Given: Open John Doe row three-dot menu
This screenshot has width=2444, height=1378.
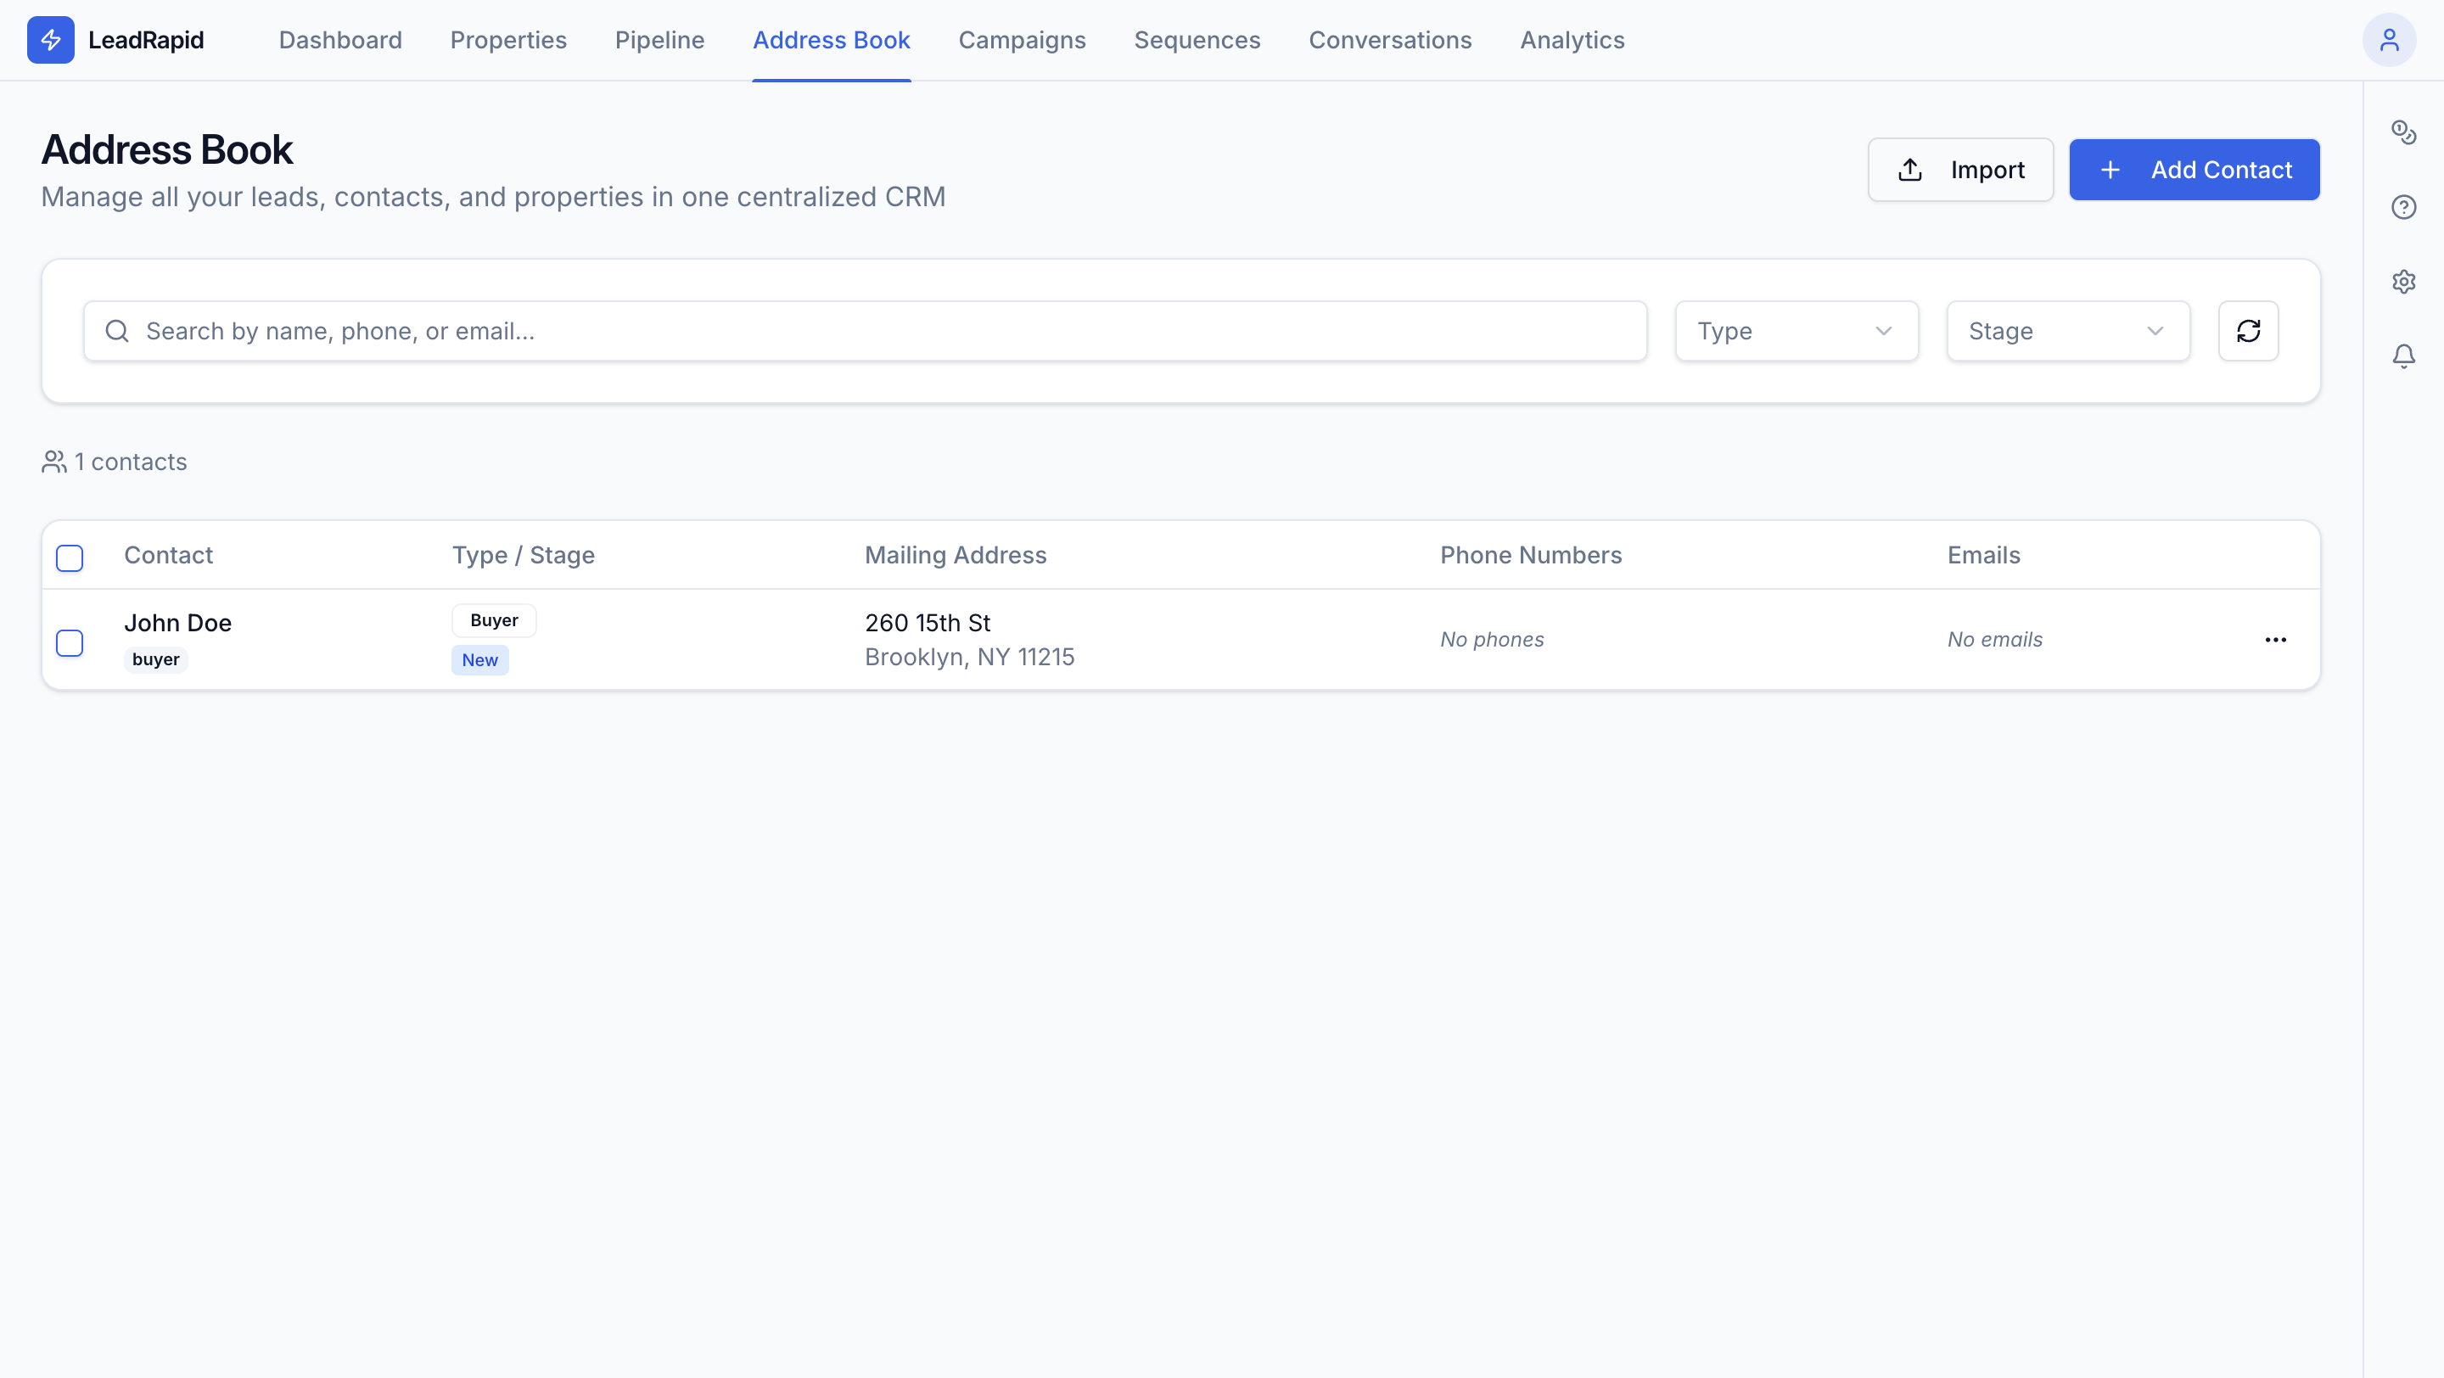Looking at the screenshot, I should [x=2275, y=640].
